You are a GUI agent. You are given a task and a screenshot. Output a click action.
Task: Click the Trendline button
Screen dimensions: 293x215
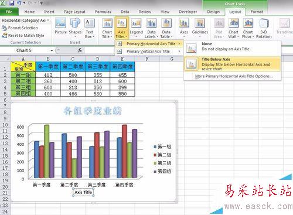[284, 28]
